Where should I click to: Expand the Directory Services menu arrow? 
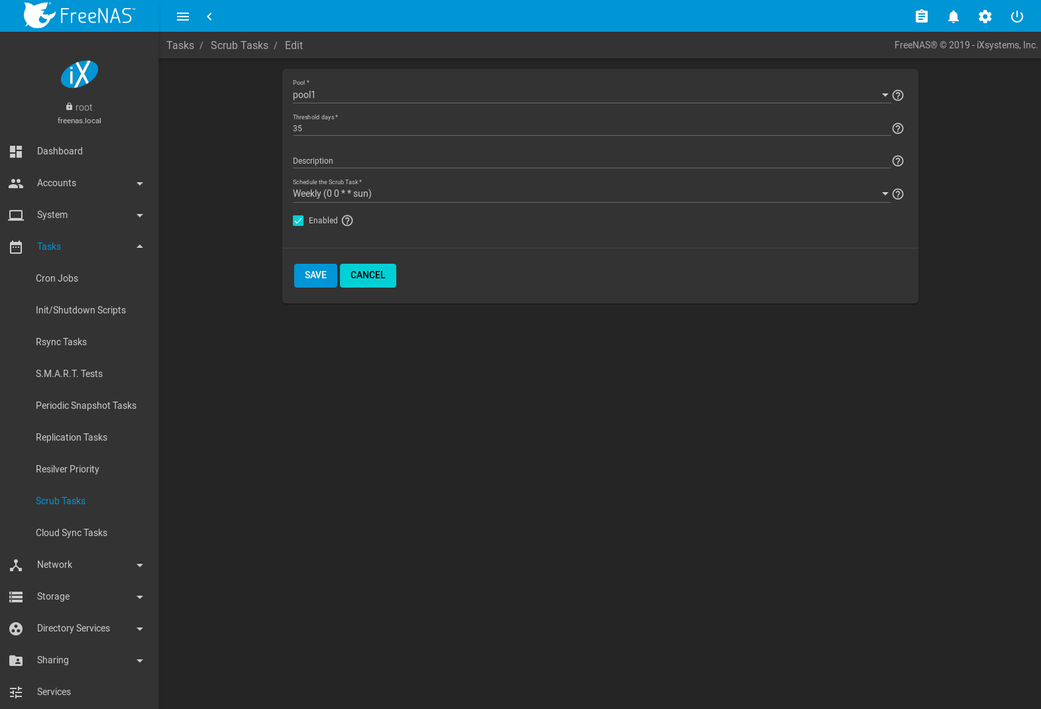[140, 629]
